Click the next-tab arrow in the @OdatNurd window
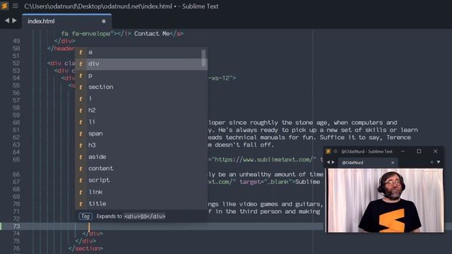The image size is (452, 254). [x=333, y=162]
